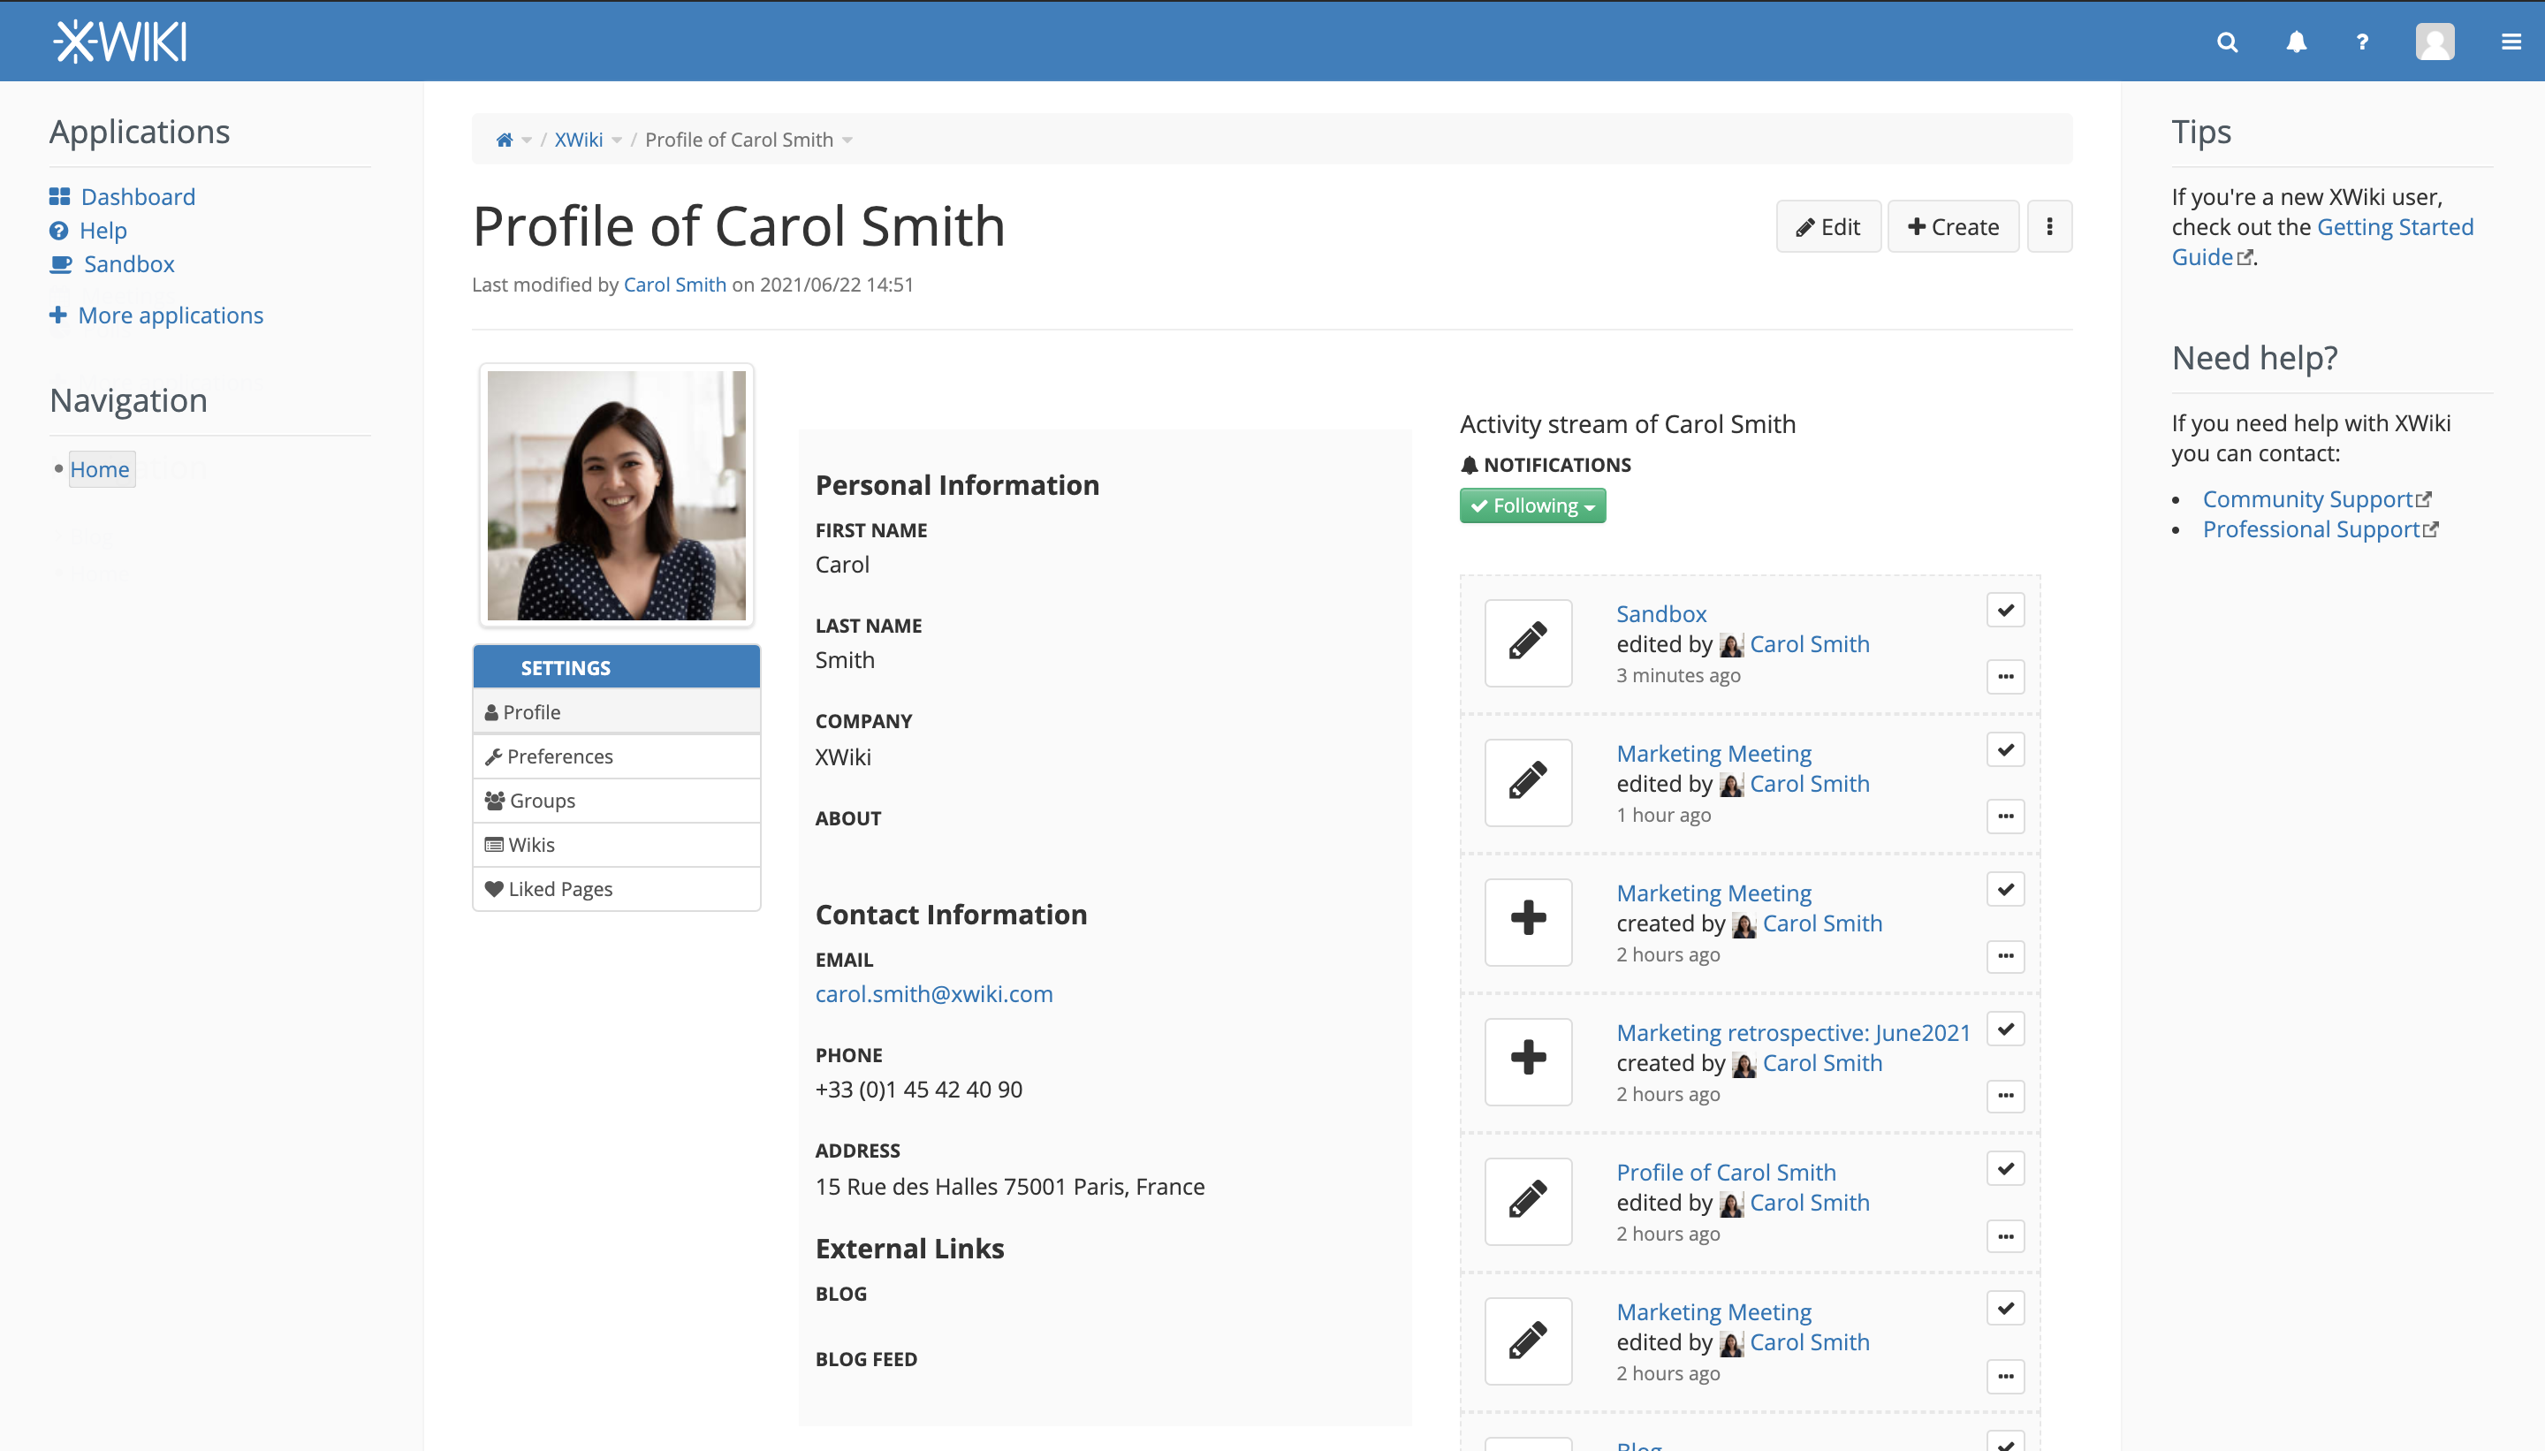Open the carol.smith@xwiki.com email link

click(934, 993)
